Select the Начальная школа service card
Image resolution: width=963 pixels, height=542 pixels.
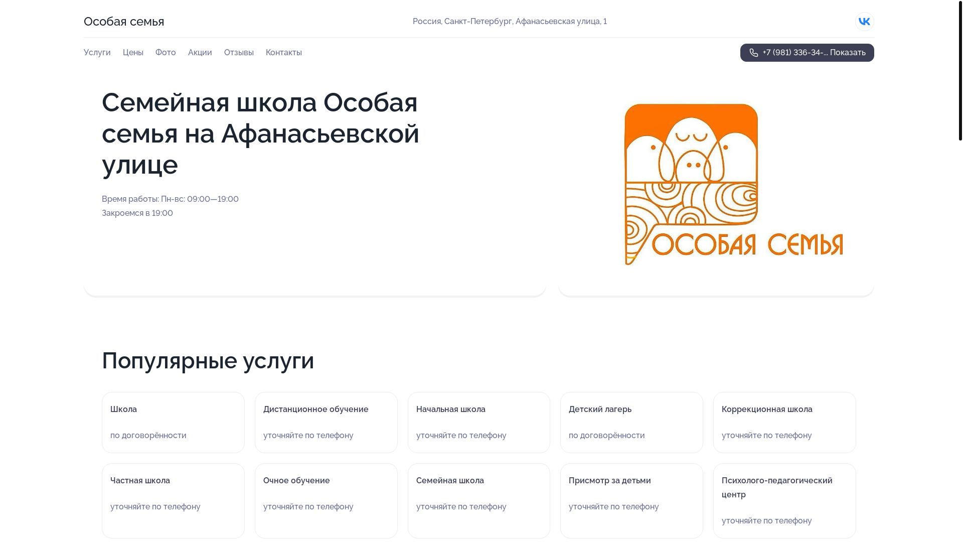[479, 423]
